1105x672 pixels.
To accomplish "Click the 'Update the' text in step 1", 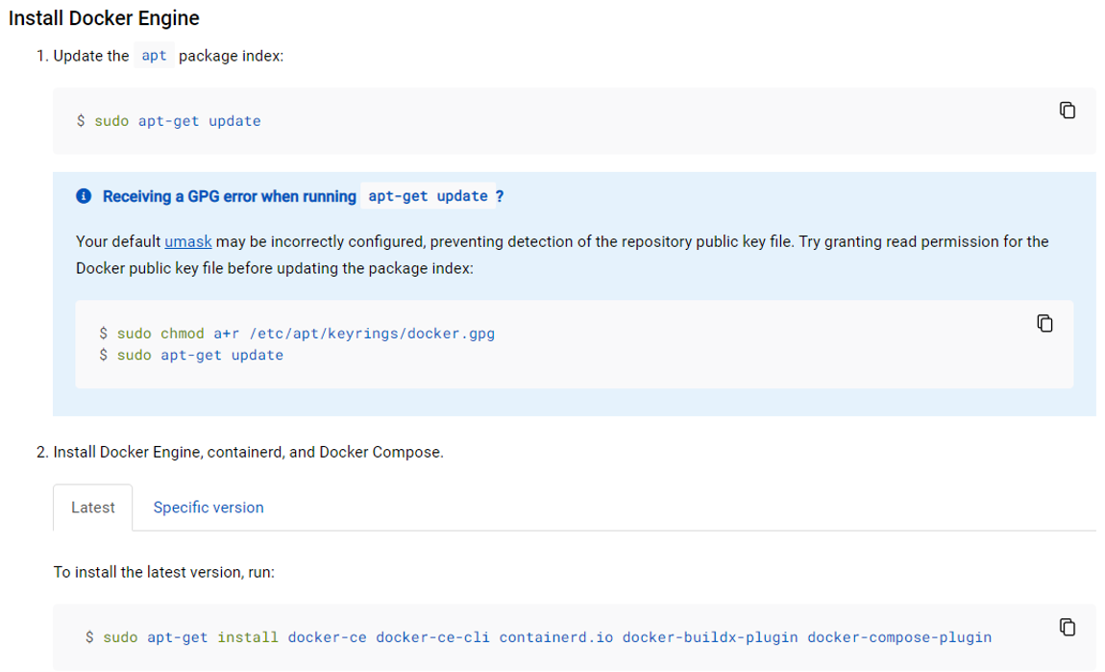I will point(91,56).
